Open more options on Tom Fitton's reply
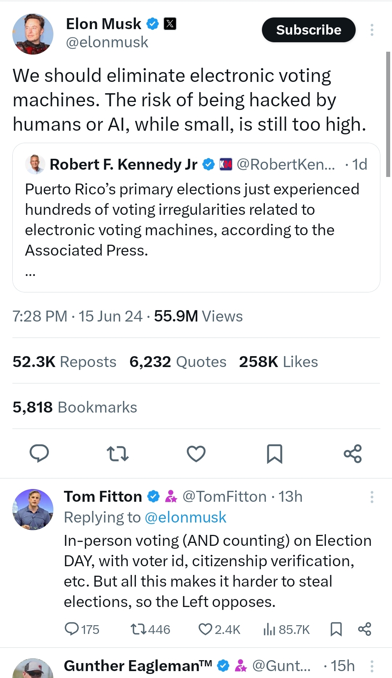The height and width of the screenshot is (678, 392). click(372, 497)
